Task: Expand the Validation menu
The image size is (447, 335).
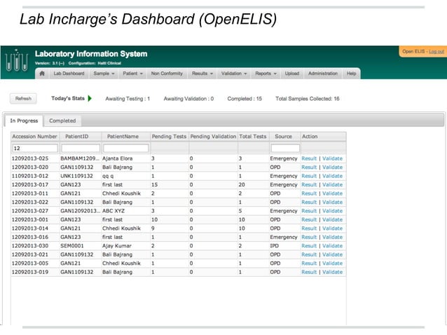Action: pyautogui.click(x=233, y=74)
